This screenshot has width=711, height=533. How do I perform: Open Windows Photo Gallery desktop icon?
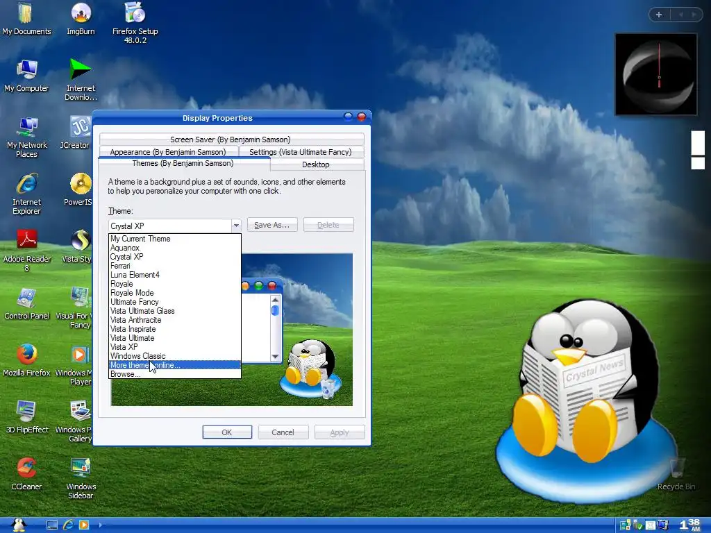[x=74, y=421]
